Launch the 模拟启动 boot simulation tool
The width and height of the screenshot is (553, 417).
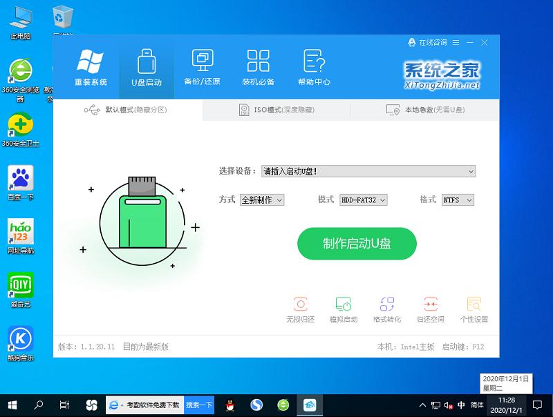pyautogui.click(x=344, y=308)
